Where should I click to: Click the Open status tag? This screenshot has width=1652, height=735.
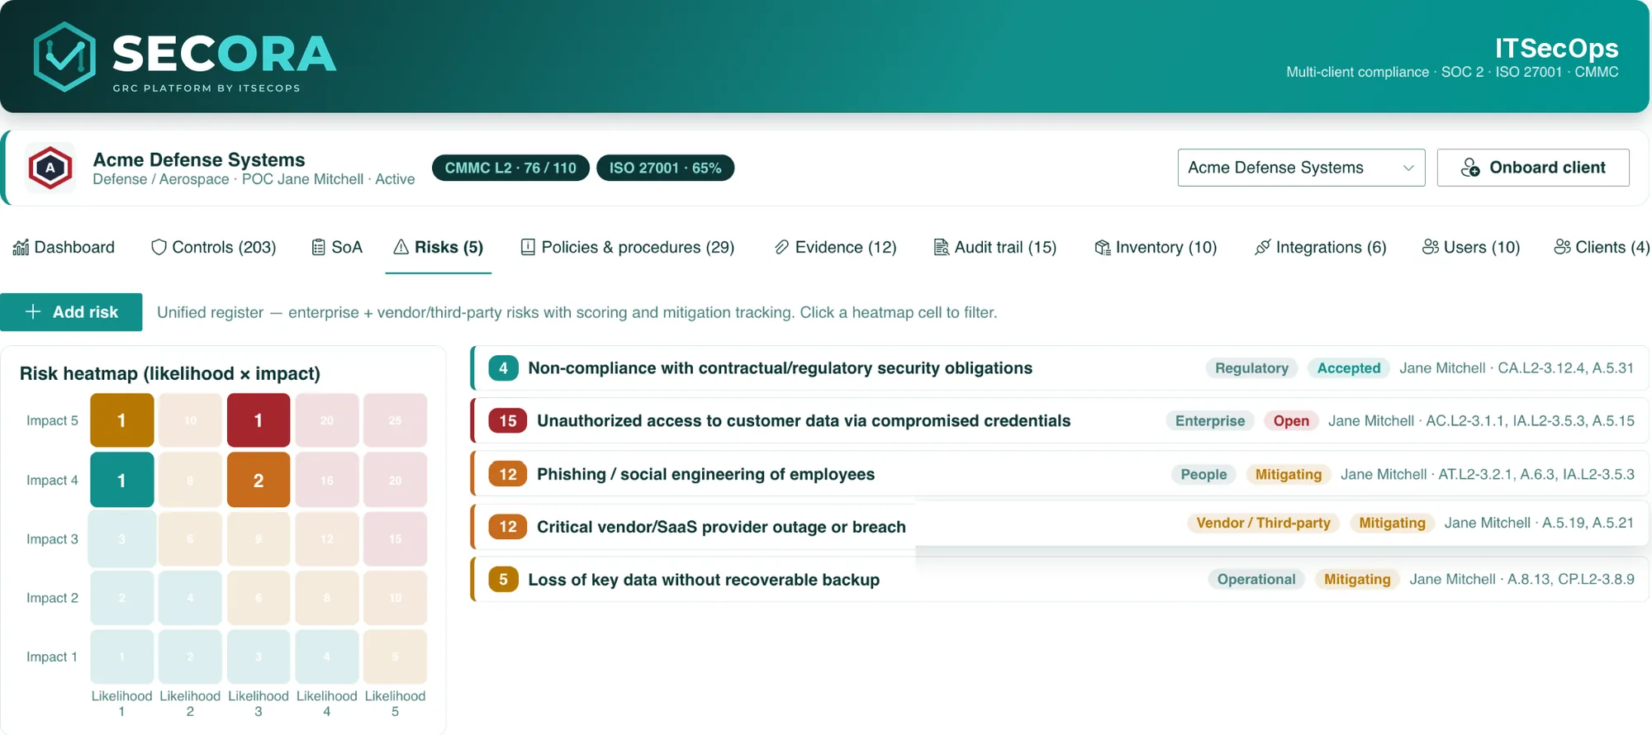pos(1291,421)
